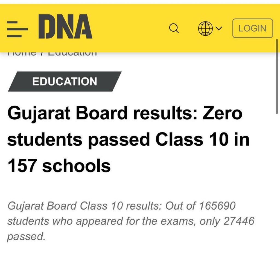Click '157 schools' in the headline

(x=59, y=165)
